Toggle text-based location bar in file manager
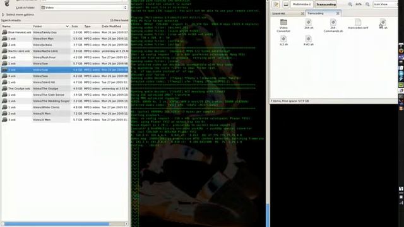Screen dimensions: 404x227 click(x=276, y=4)
